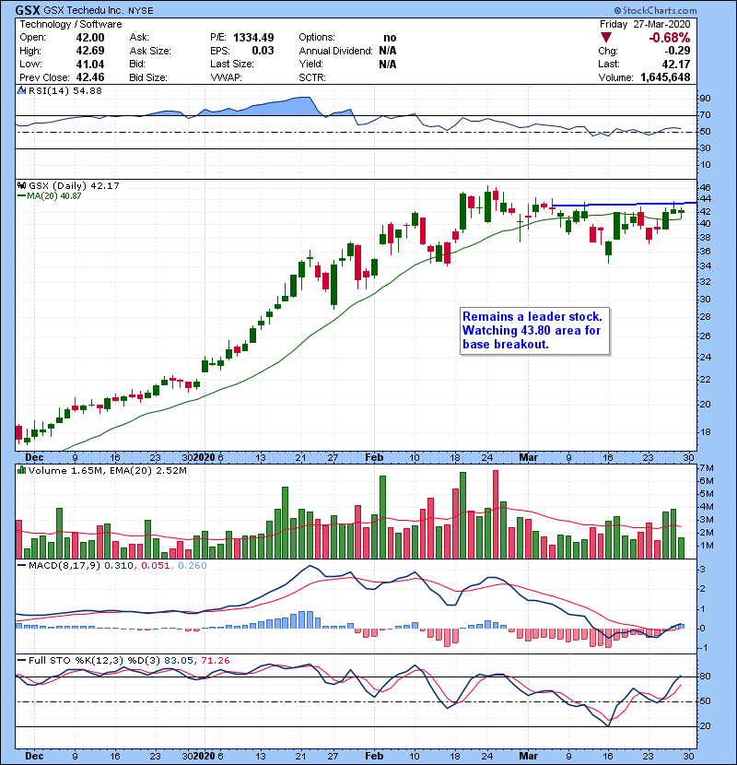Click the 'Dec' label on bottom axis
737x765 pixels.
point(34,756)
